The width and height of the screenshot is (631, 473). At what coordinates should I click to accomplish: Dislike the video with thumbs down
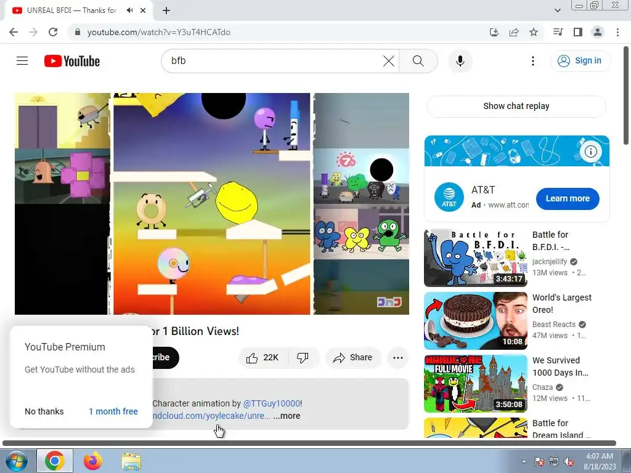pyautogui.click(x=303, y=358)
